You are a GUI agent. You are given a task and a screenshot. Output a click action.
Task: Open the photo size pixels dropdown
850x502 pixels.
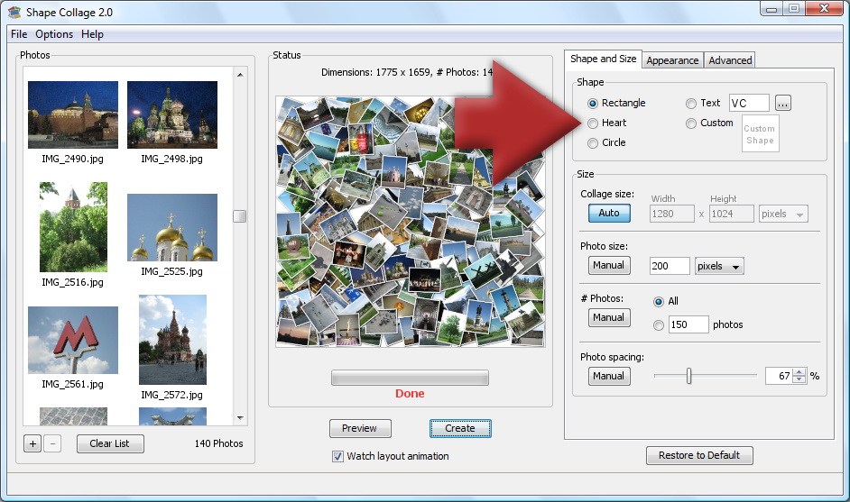pos(719,266)
